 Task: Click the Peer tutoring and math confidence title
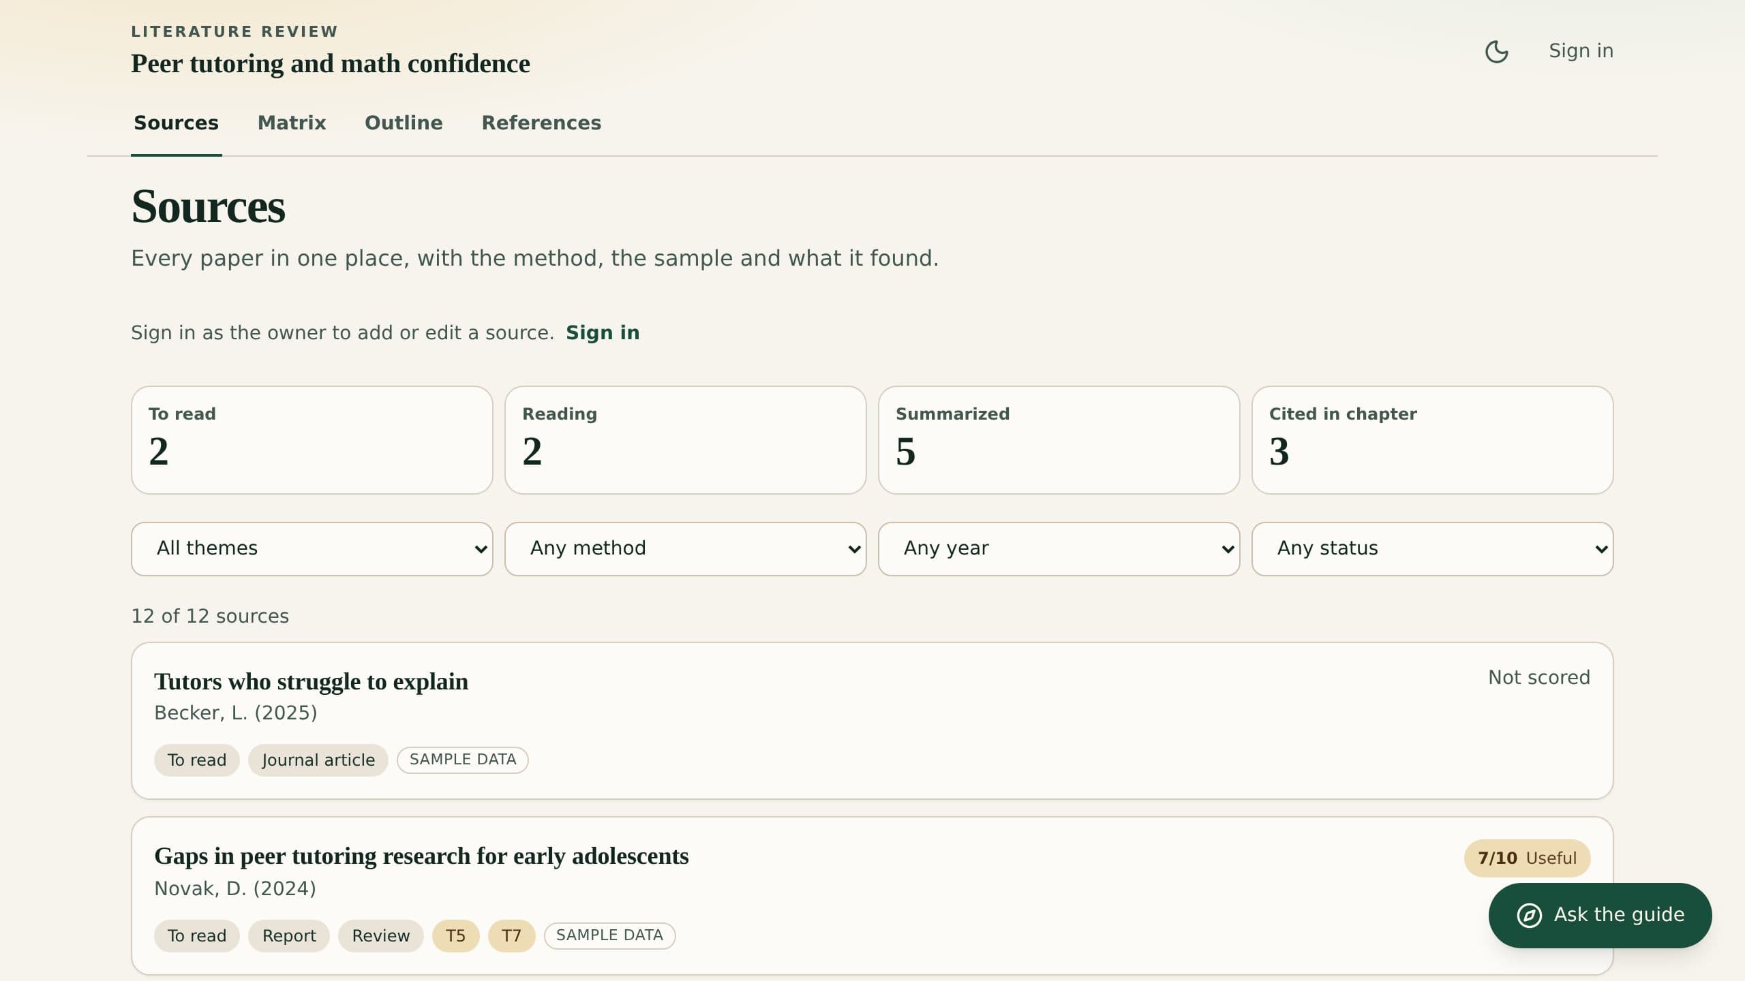point(331,63)
